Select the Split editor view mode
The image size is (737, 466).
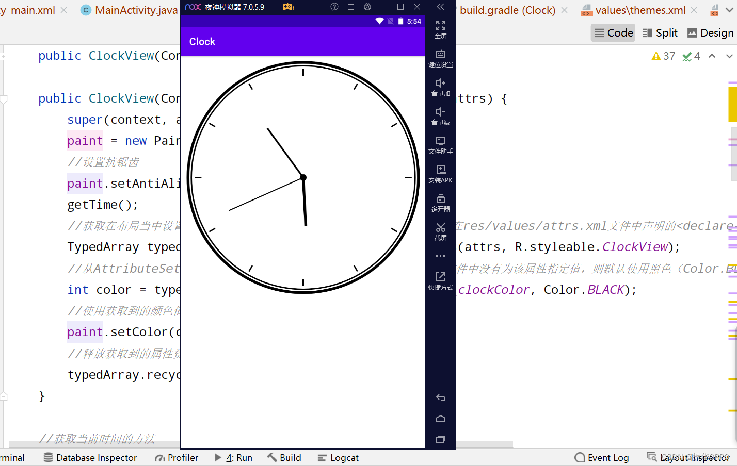point(660,33)
